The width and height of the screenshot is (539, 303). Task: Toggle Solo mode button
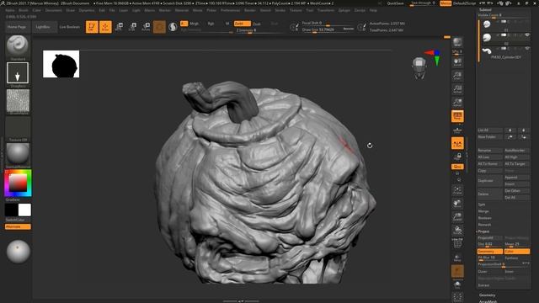(457, 284)
